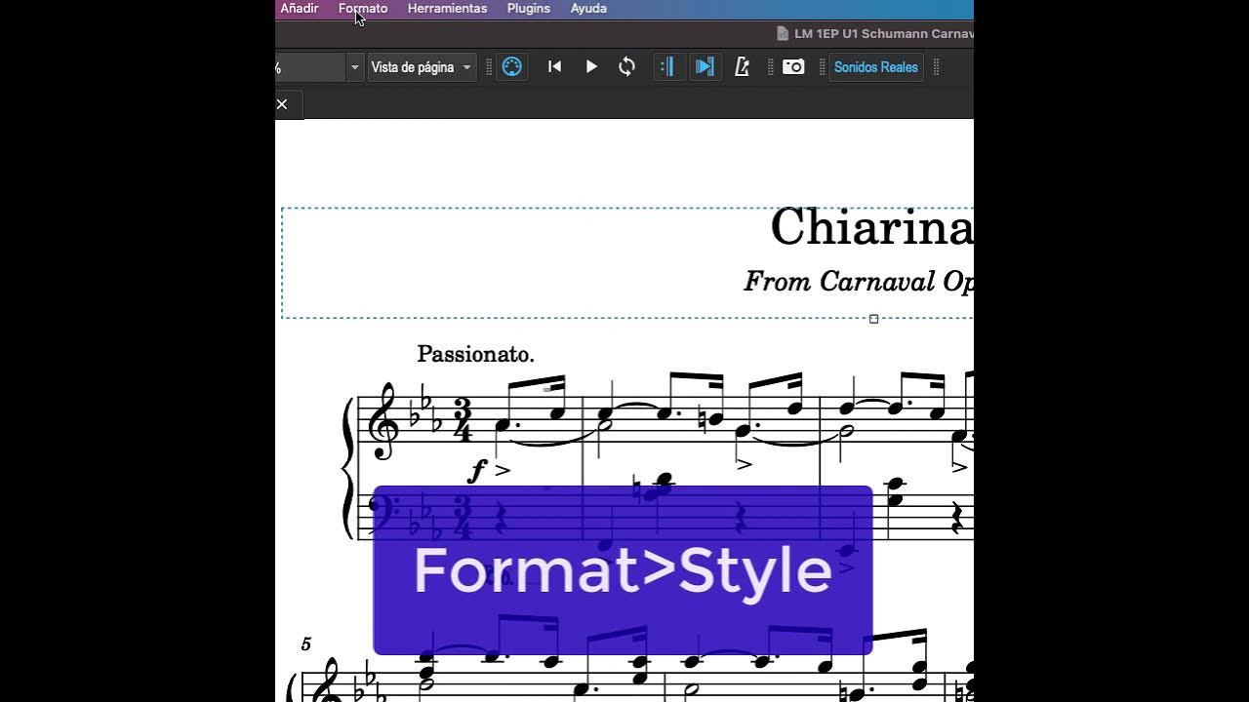This screenshot has width=1249, height=702.
Task: Open image capture camera tool
Action: tap(793, 67)
